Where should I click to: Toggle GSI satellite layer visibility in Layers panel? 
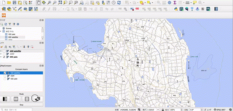tap(4, 51)
